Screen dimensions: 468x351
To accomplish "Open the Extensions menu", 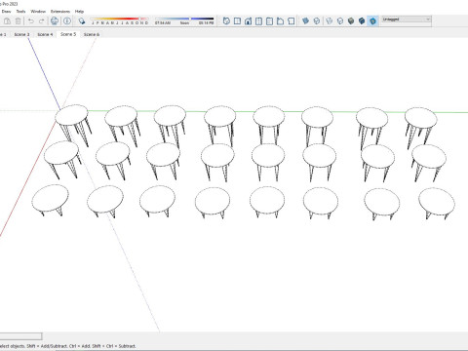I will coord(60,12).
